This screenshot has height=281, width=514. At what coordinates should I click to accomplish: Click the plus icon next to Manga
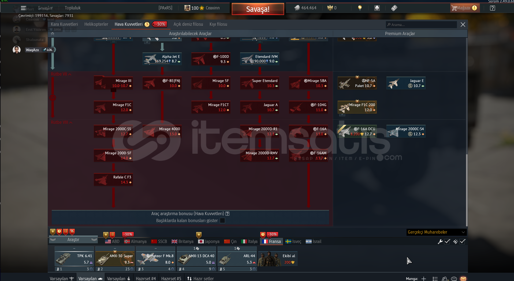point(424,279)
